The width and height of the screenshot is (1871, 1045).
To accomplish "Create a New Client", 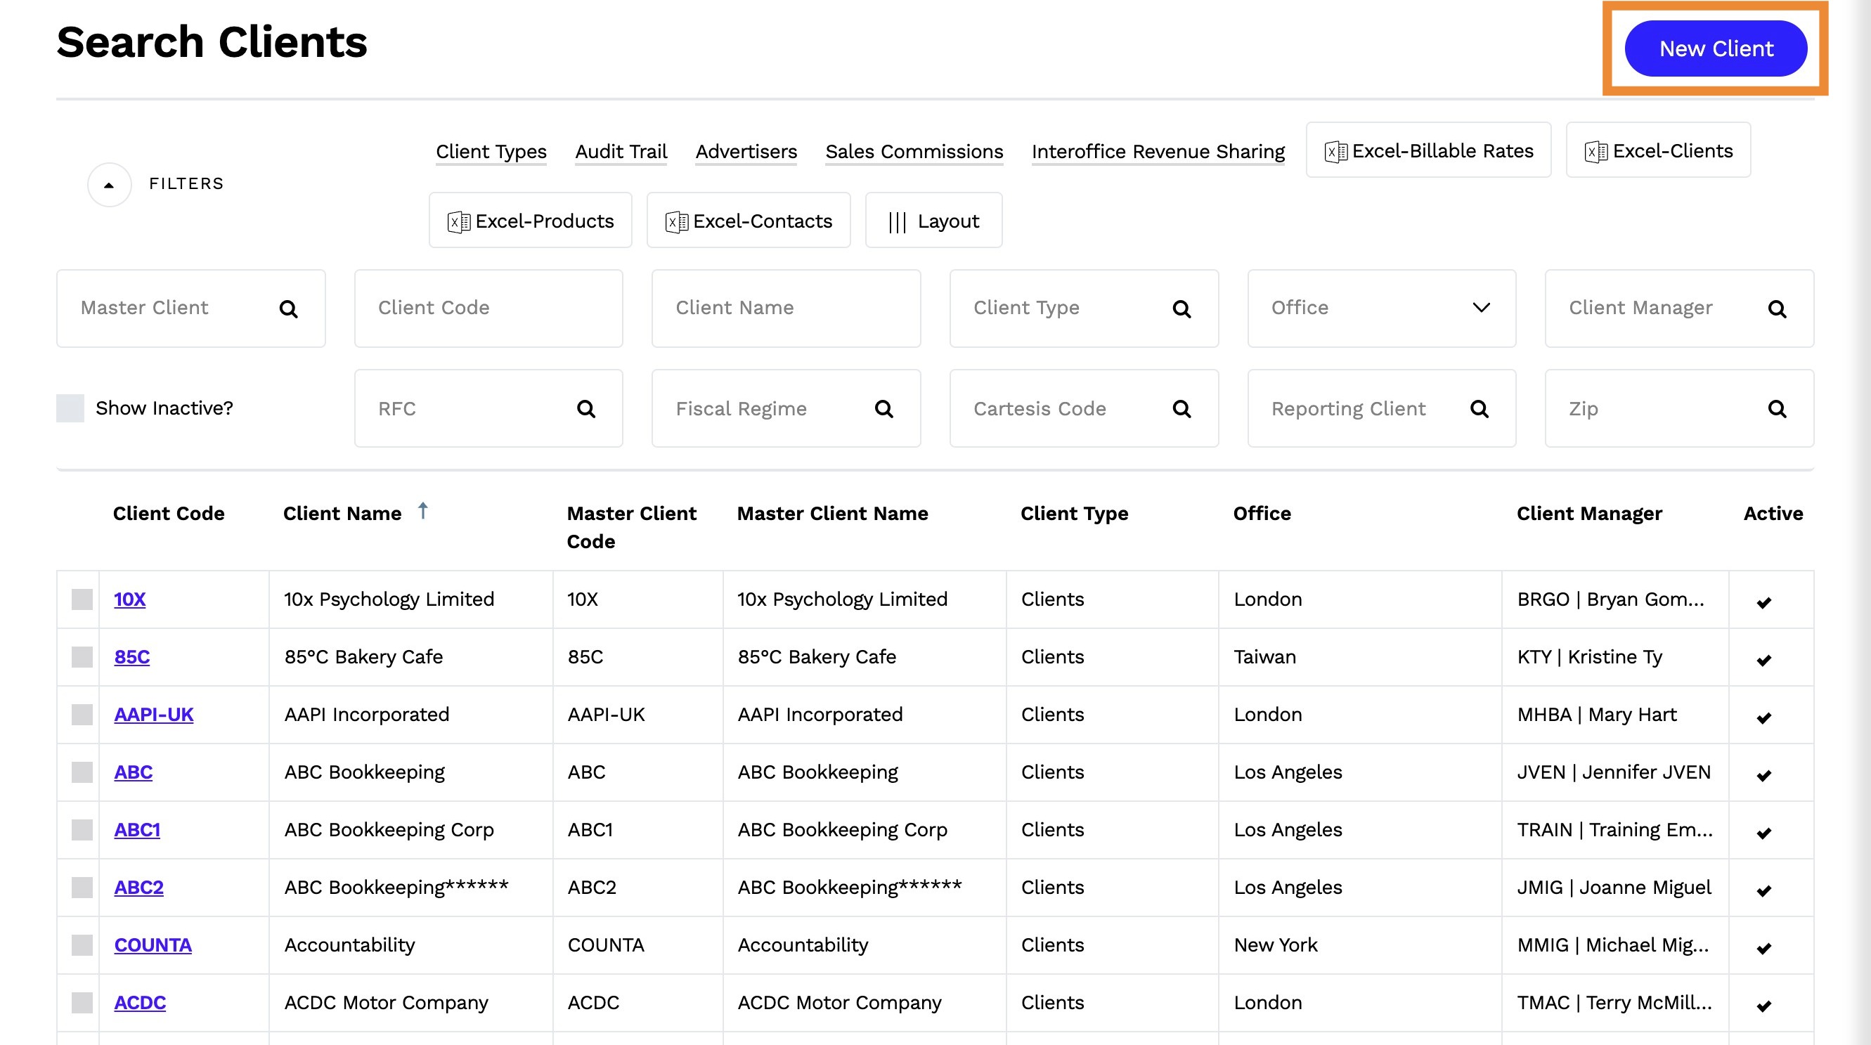I will tap(1716, 48).
